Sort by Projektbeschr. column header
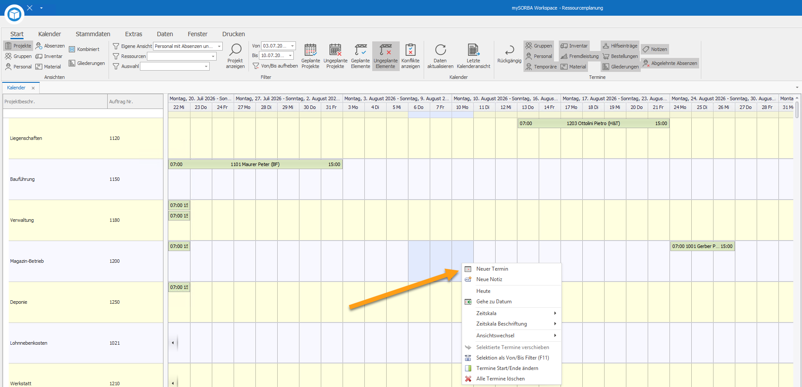 [55, 102]
